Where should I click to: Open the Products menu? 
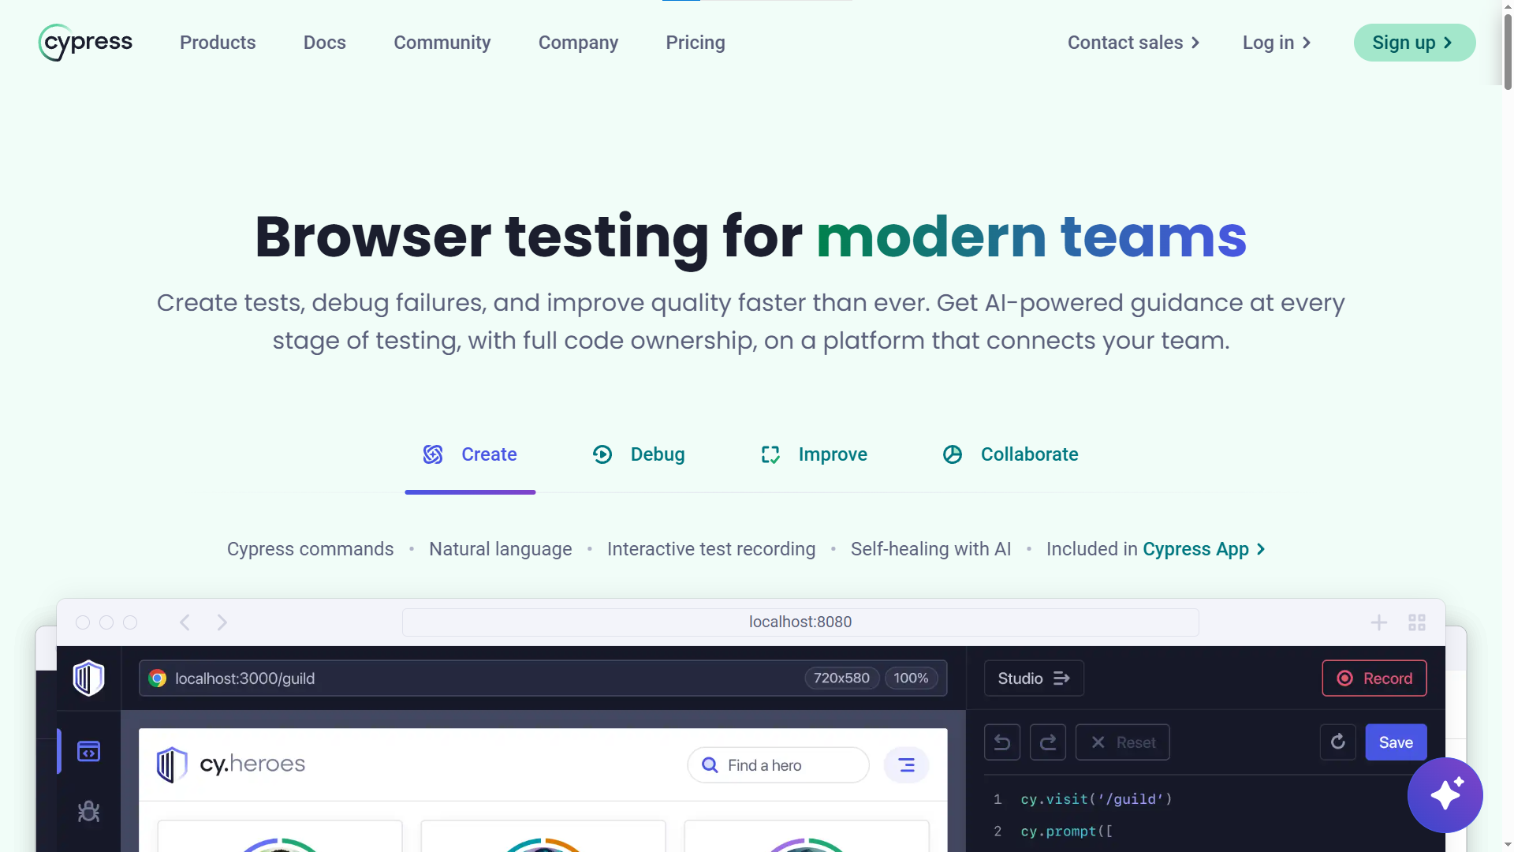click(218, 43)
